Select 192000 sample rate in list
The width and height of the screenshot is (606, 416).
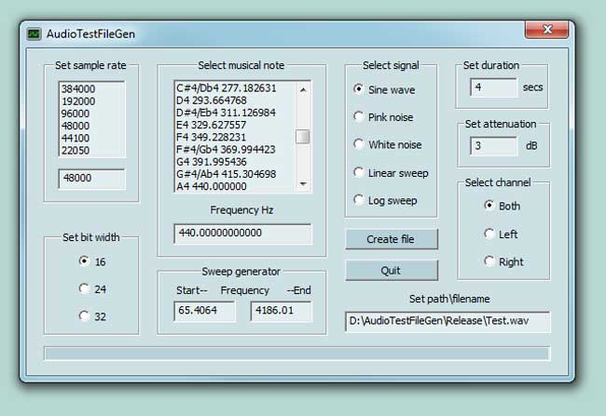coord(91,101)
